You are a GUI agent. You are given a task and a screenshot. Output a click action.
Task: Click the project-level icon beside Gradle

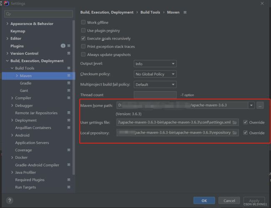pos(69,83)
